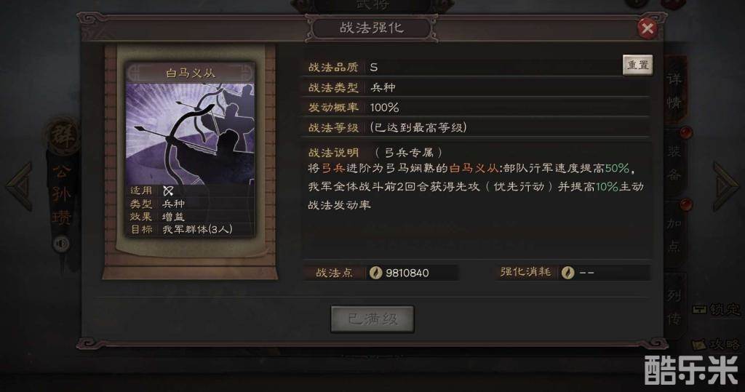Click the crossed bows 适用 icon
Viewport: 745px width, 392px height.
pyautogui.click(x=168, y=191)
